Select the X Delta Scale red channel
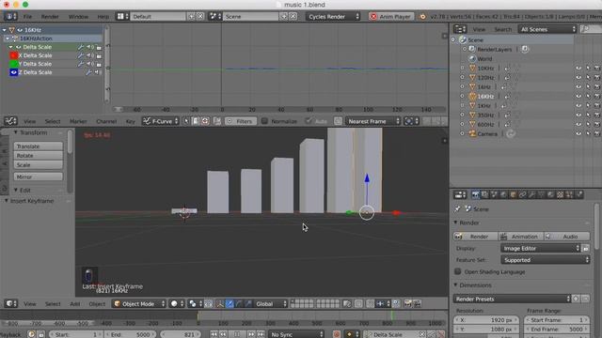Screen dimensions: 602x338 pyautogui.click(x=36, y=55)
